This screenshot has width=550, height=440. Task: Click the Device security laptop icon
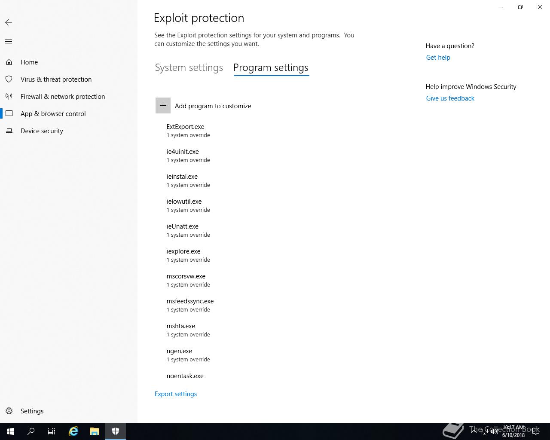9,131
